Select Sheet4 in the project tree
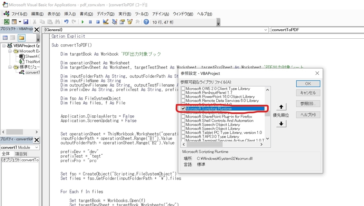Screen dimensions: 364x206 30,56
